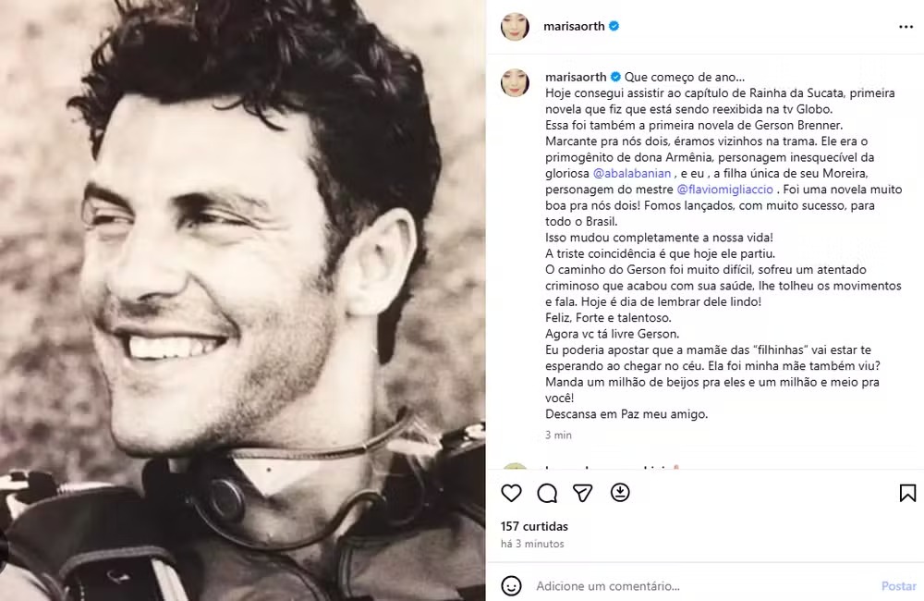Open the marisaorth username in header
Viewport: 924px width, 601px height.
click(x=575, y=27)
